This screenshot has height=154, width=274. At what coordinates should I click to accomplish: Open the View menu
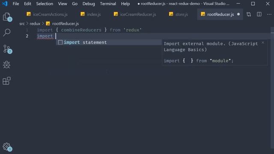click(x=63, y=4)
